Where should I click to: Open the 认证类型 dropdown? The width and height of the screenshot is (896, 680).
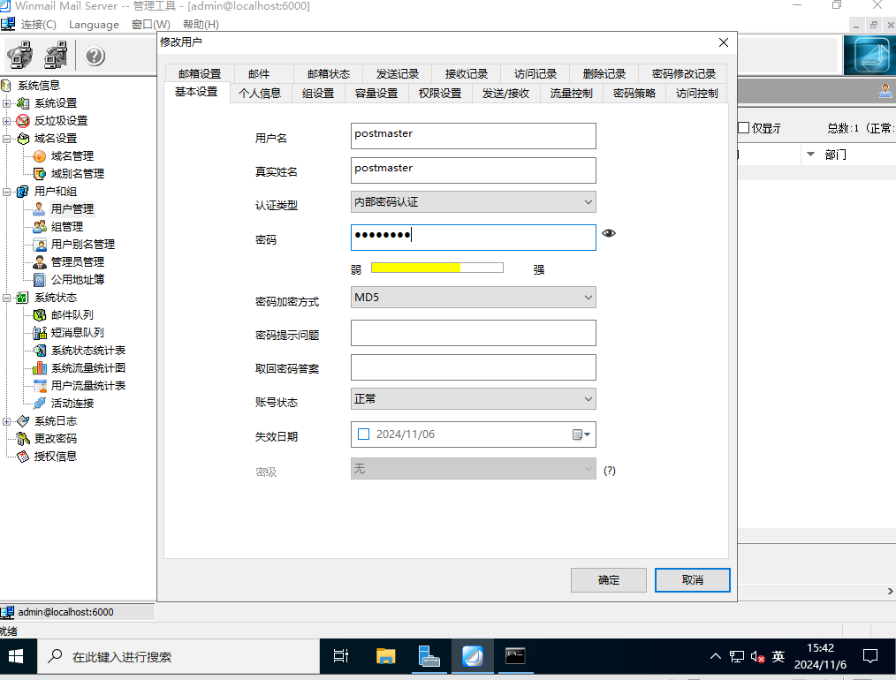(473, 202)
